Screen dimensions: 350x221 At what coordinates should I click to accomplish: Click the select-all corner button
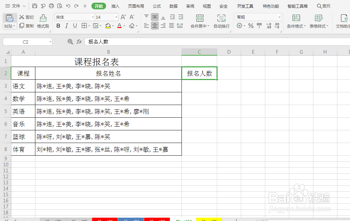(8, 52)
